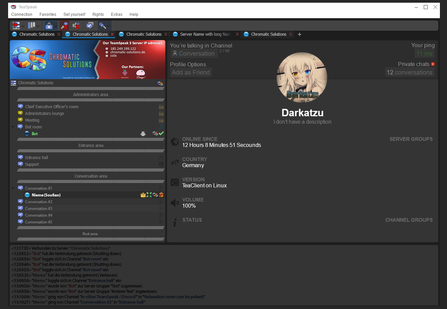This screenshot has width=447, height=309.
Task: Click the yellow Meeting channel icon
Action: coord(20,120)
